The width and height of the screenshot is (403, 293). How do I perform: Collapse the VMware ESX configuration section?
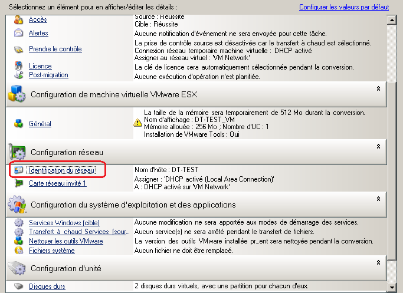378,88
